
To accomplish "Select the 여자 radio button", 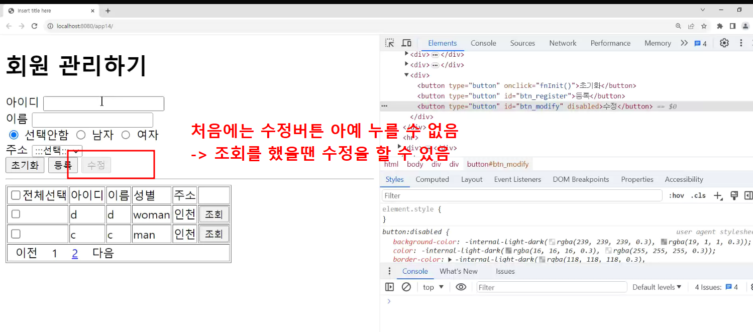I will [x=126, y=135].
